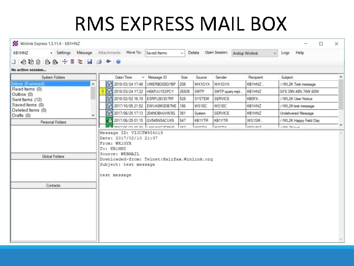Viewport: 354px width, 266px height.
Task: Click the reply icon with single left arrow
Action: coord(23,62)
